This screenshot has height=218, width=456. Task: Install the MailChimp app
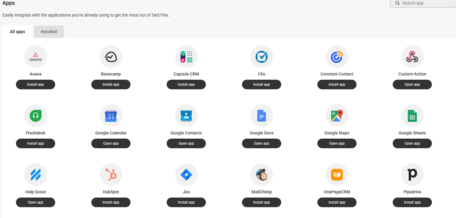262,202
